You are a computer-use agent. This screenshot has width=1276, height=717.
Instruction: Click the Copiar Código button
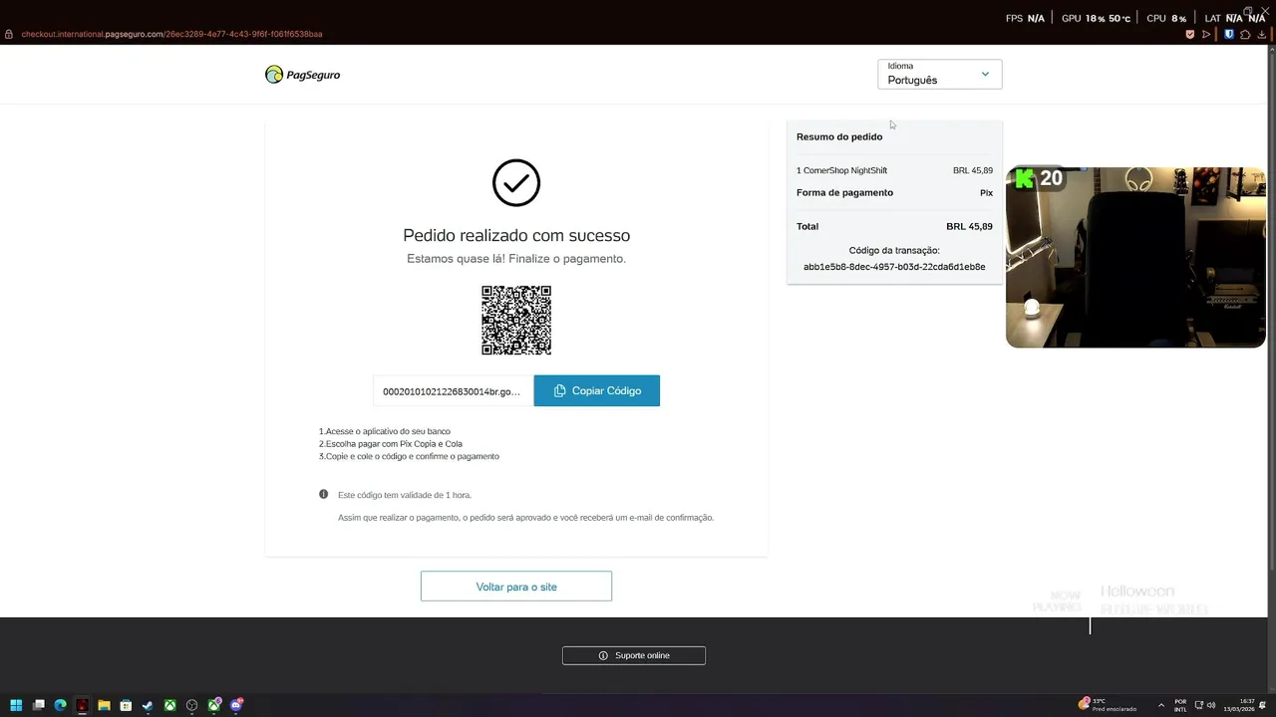point(596,390)
